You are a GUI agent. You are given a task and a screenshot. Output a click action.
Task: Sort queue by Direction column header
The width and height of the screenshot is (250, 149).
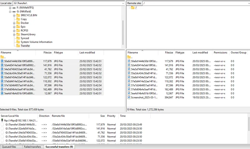click(x=44, y=116)
